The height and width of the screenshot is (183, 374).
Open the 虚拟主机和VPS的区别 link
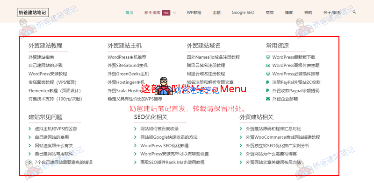point(56,129)
